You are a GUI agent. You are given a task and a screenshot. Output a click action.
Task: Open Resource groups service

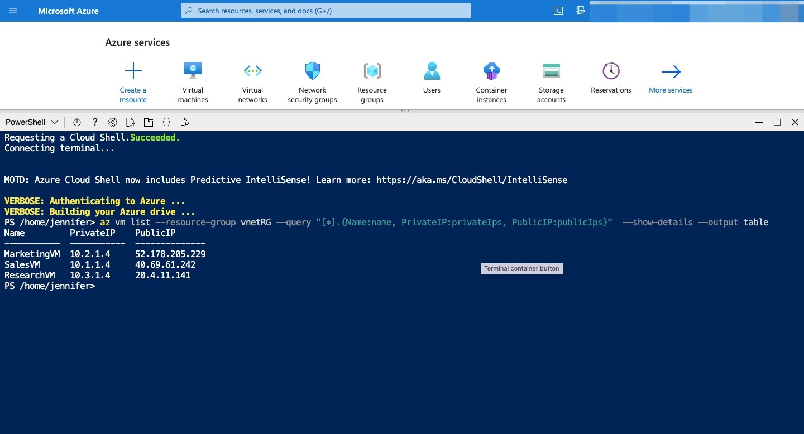pyautogui.click(x=372, y=83)
